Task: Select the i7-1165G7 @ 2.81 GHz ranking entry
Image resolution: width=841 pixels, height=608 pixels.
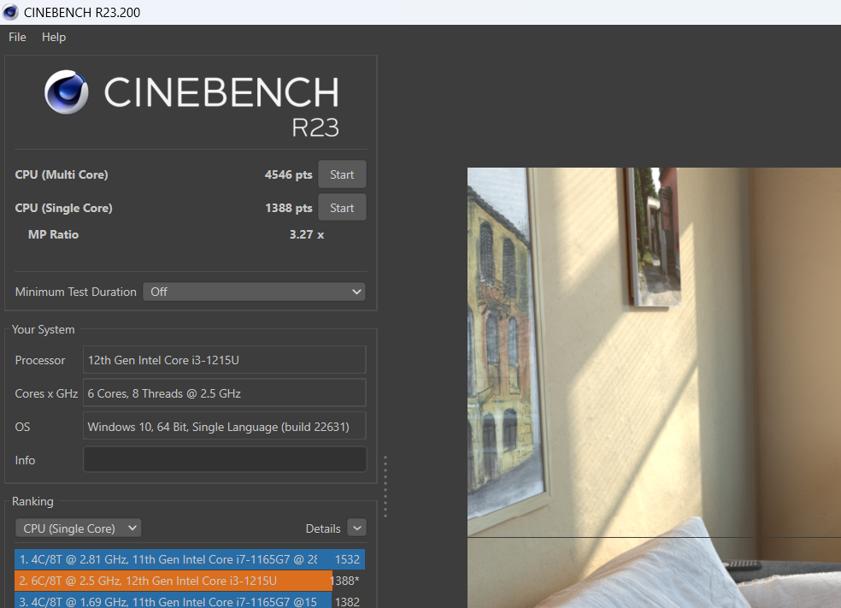Action: [190, 559]
